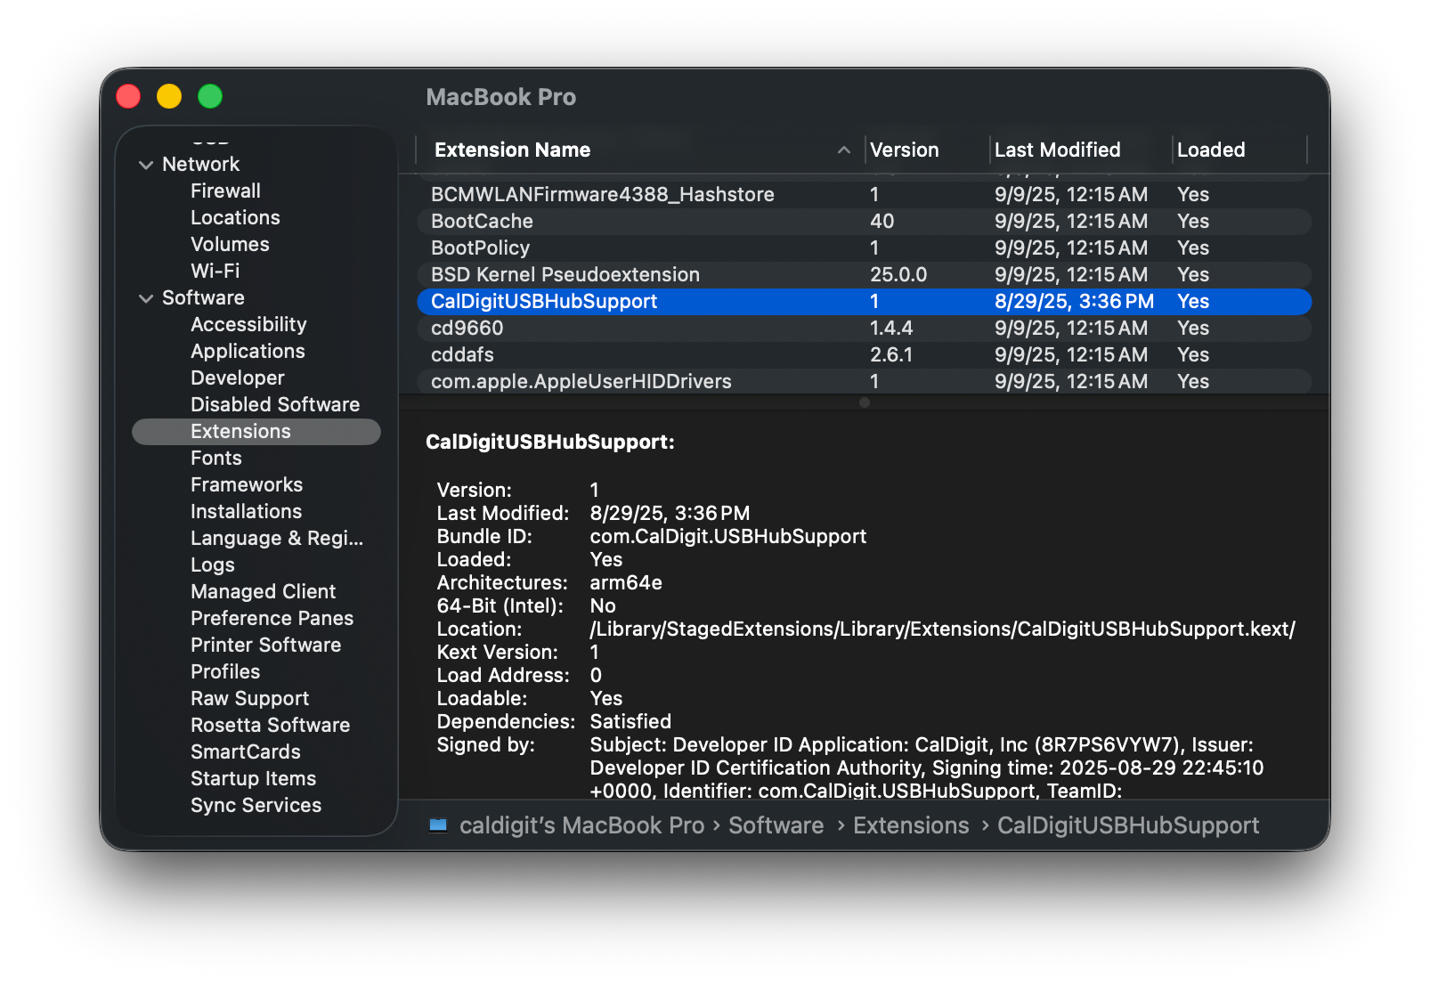1430x983 pixels.
Task: Open Disabled Software in sidebar
Action: click(x=274, y=404)
